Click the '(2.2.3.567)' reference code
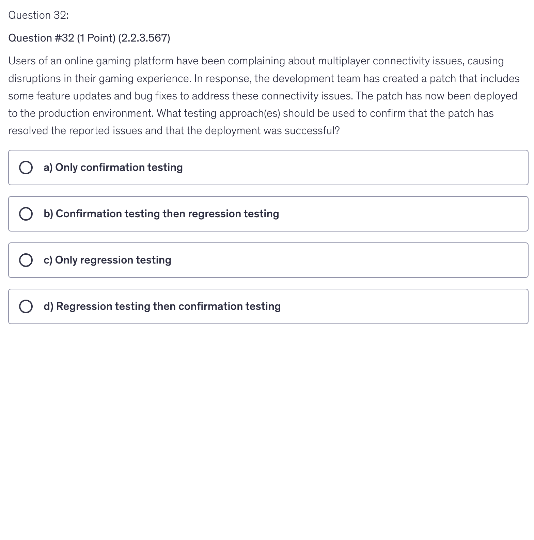This screenshot has width=534, height=540. (x=144, y=38)
